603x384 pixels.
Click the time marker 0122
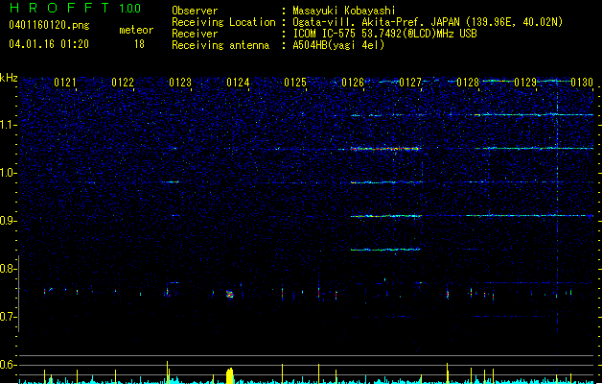123,82
